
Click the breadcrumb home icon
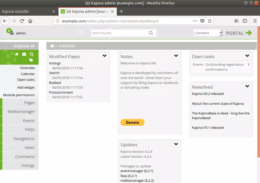52,46
